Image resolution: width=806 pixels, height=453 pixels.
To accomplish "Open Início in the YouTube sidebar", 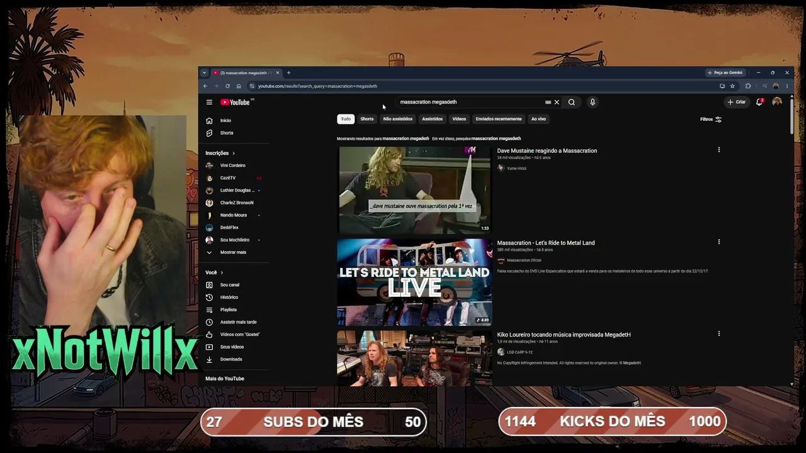I will click(225, 120).
